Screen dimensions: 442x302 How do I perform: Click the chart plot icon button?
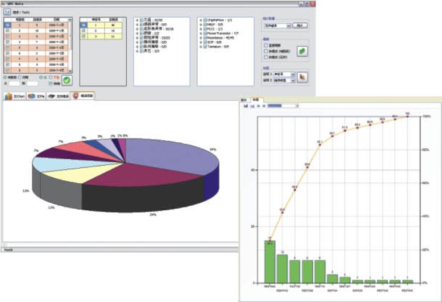tap(302, 77)
